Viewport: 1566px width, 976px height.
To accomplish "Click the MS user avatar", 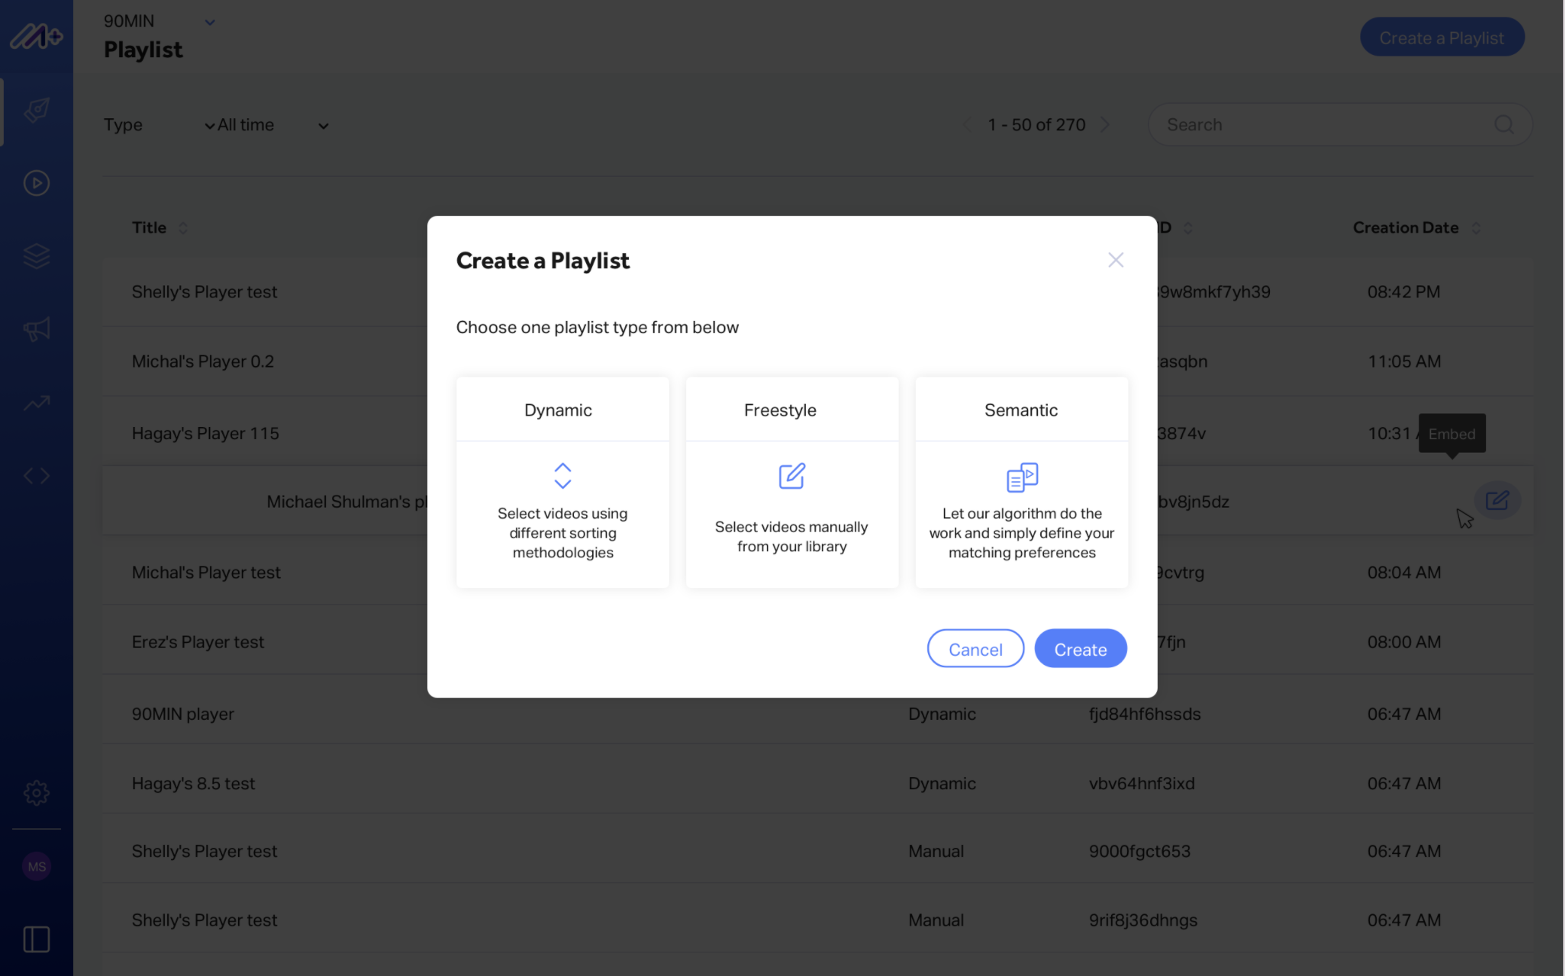I will click(x=37, y=866).
